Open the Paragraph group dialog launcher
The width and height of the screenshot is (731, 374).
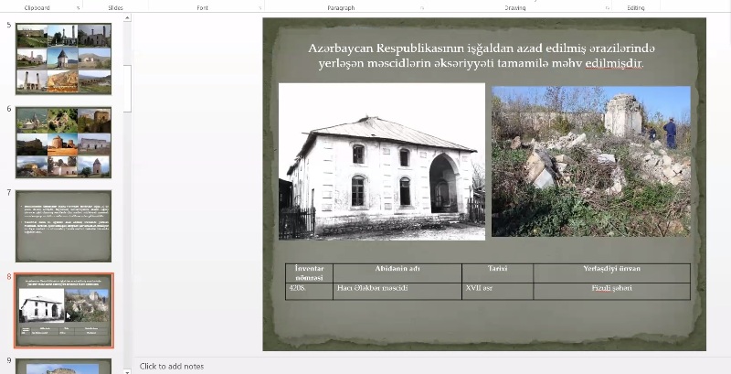[422, 8]
